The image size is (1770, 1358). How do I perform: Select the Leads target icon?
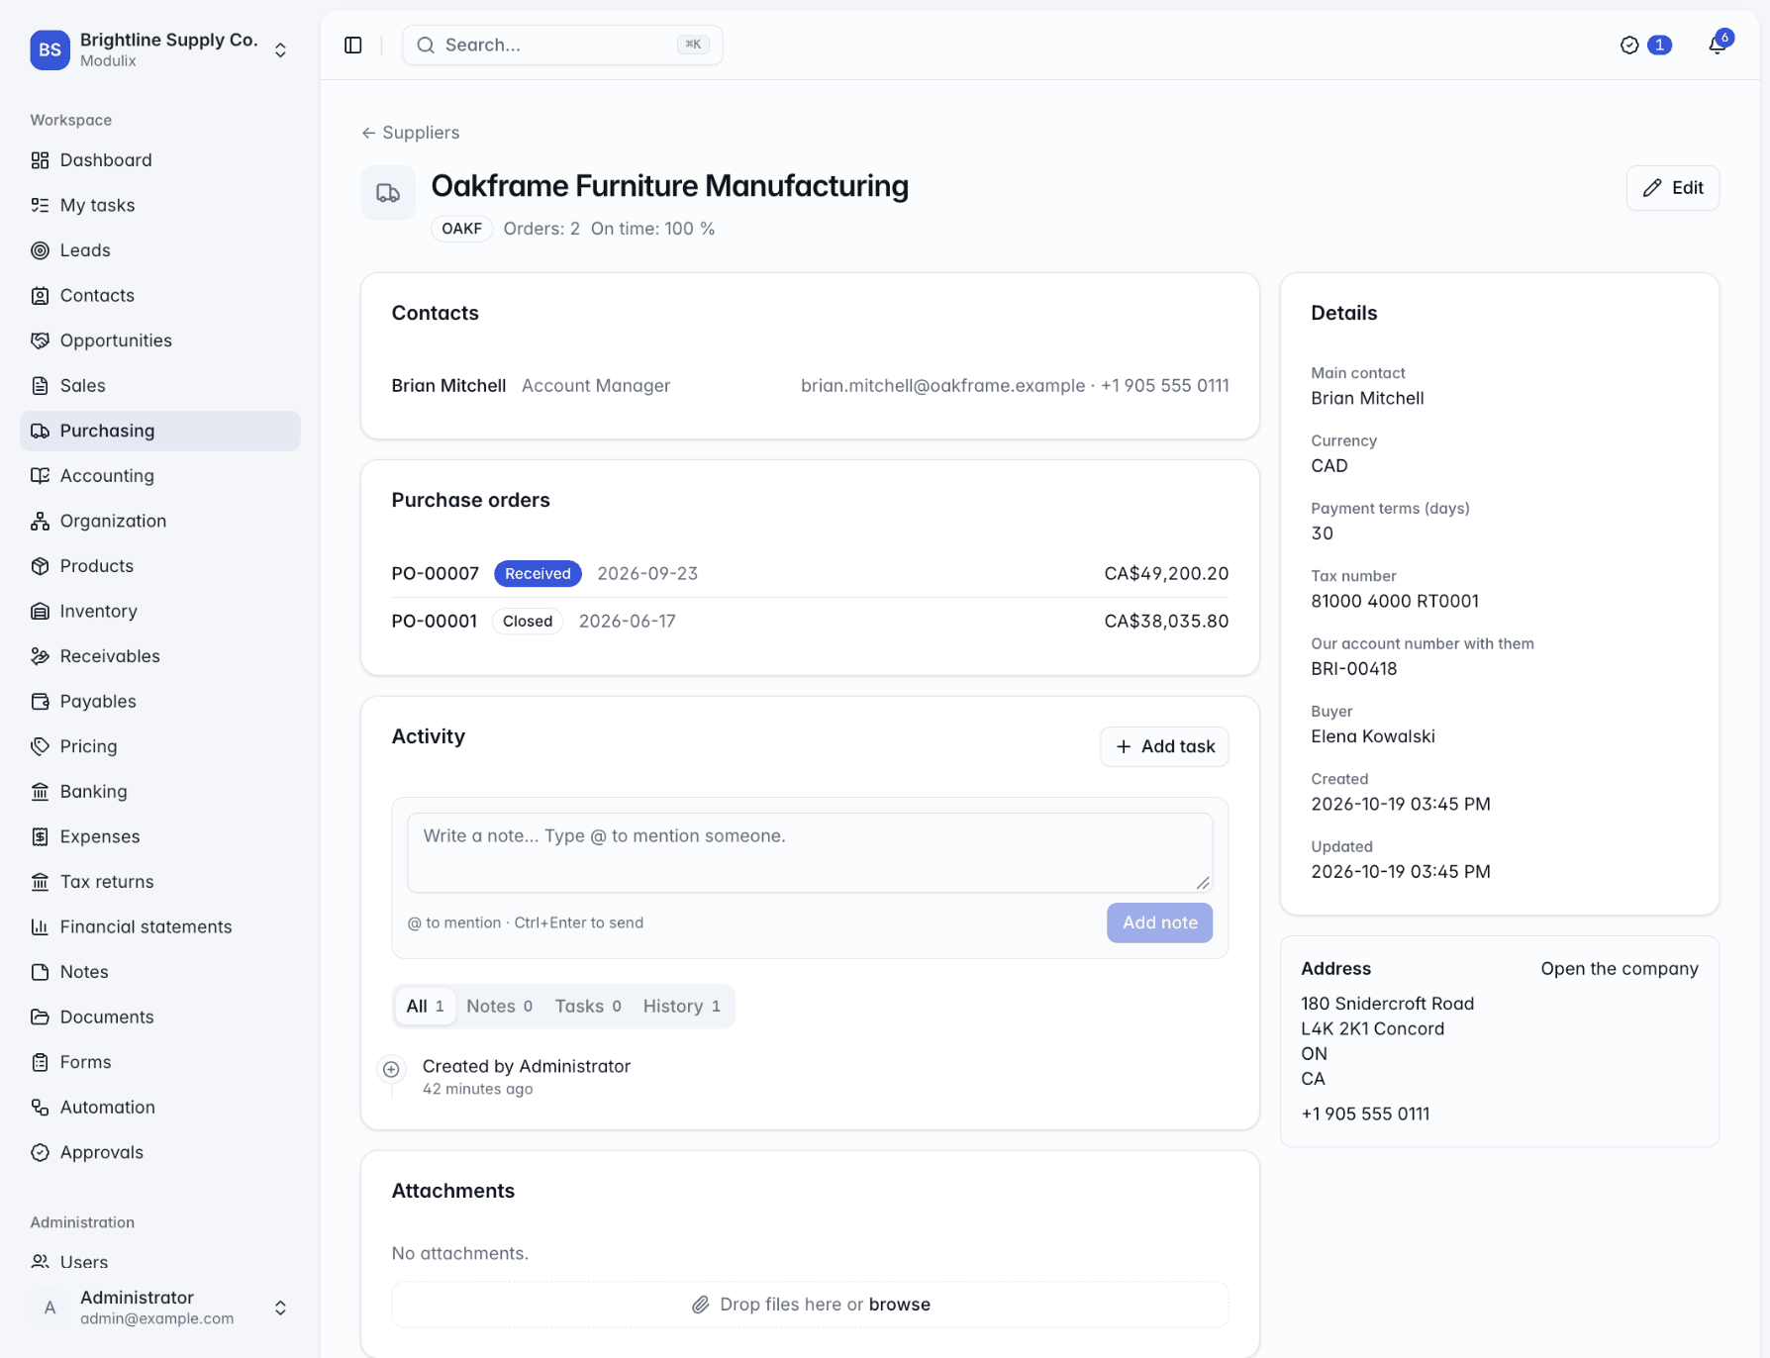(x=40, y=250)
